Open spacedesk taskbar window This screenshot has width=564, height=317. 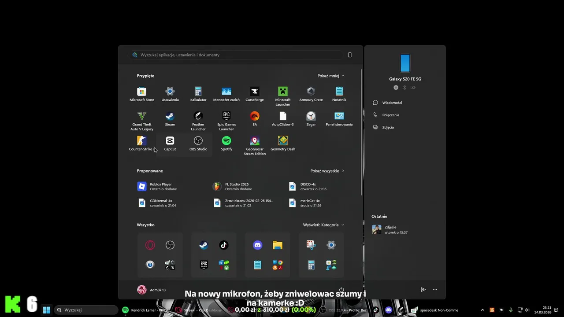434,310
